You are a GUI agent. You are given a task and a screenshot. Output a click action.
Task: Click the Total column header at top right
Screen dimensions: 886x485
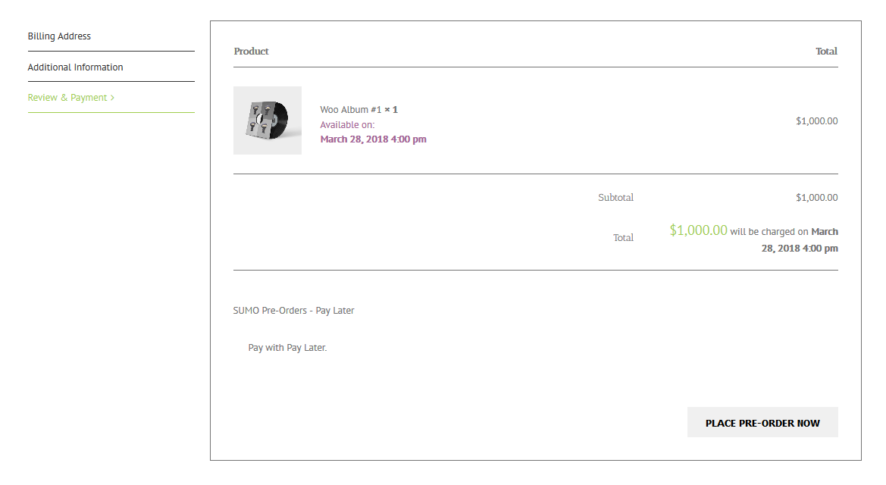point(826,52)
